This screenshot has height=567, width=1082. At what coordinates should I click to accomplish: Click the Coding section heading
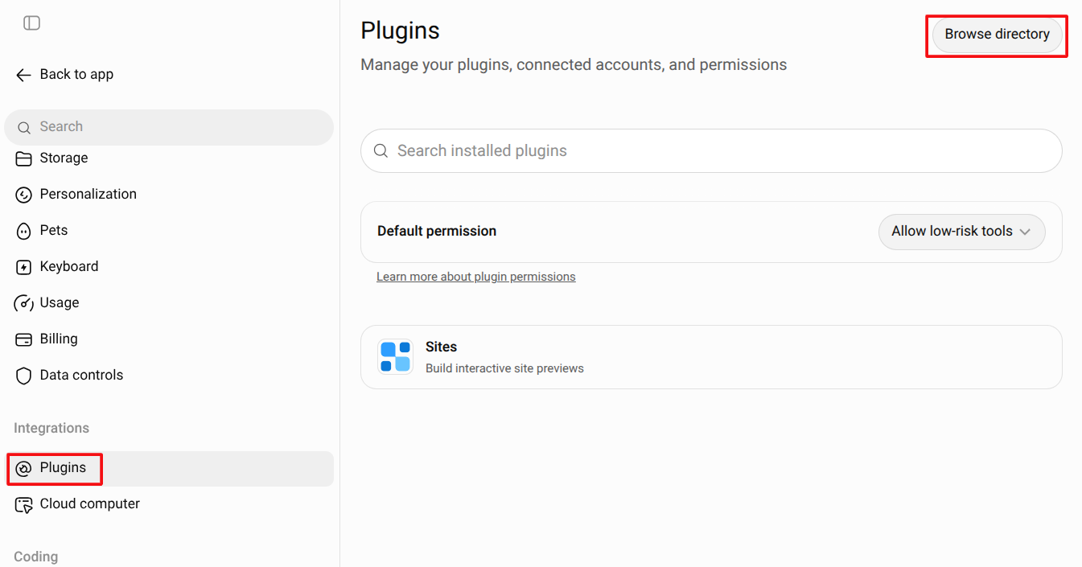36,557
